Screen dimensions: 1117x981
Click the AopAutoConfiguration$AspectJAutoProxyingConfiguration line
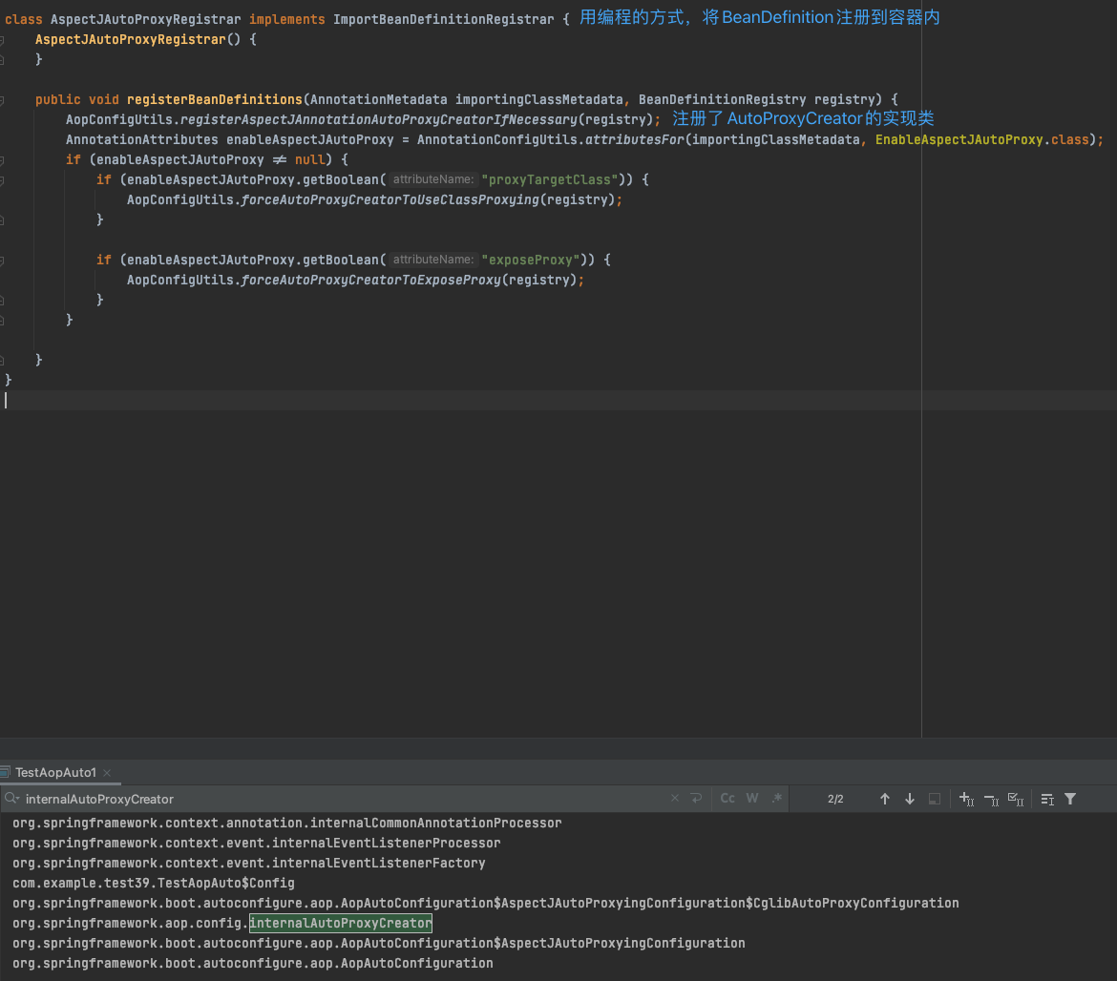[378, 943]
